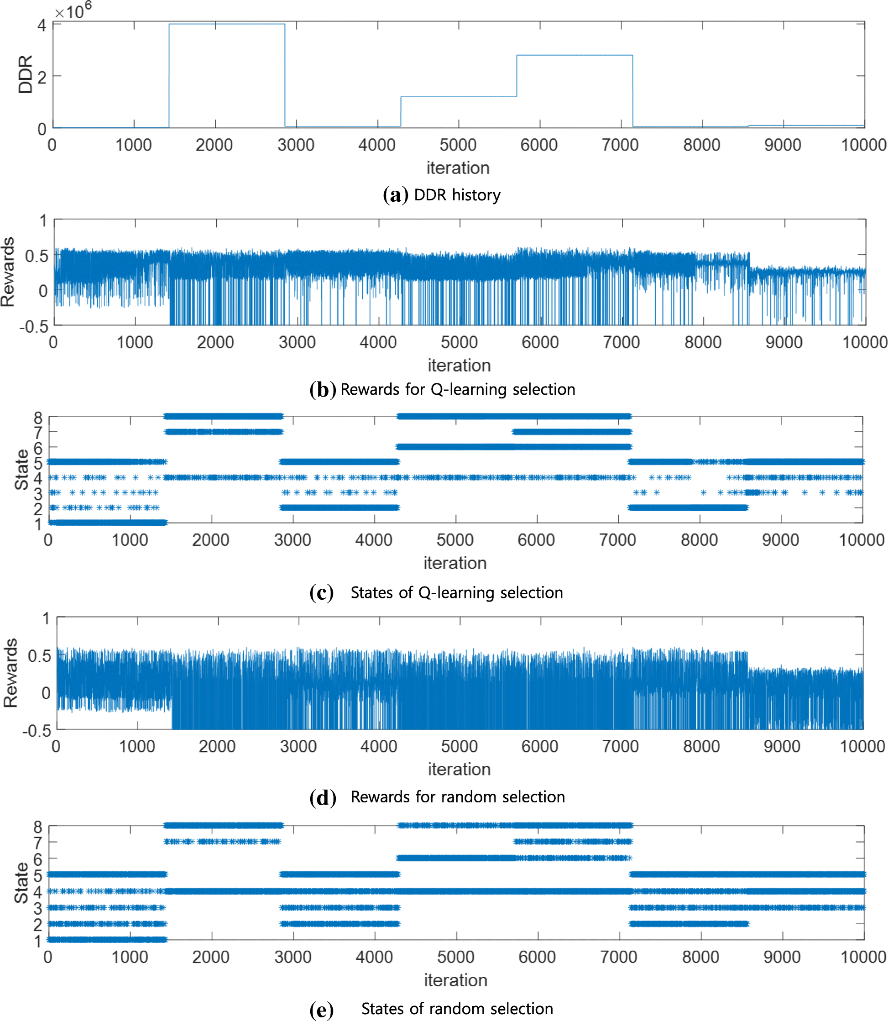Image resolution: width=888 pixels, height=1021 pixels.
Task: Click the bold (e) panel label
Action: click(x=321, y=1009)
